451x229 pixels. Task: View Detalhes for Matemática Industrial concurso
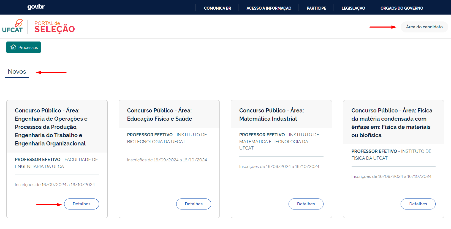click(x=306, y=204)
